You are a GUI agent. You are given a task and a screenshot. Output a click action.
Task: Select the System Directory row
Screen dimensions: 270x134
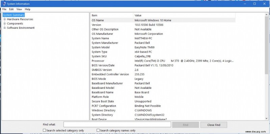tap(163, 115)
